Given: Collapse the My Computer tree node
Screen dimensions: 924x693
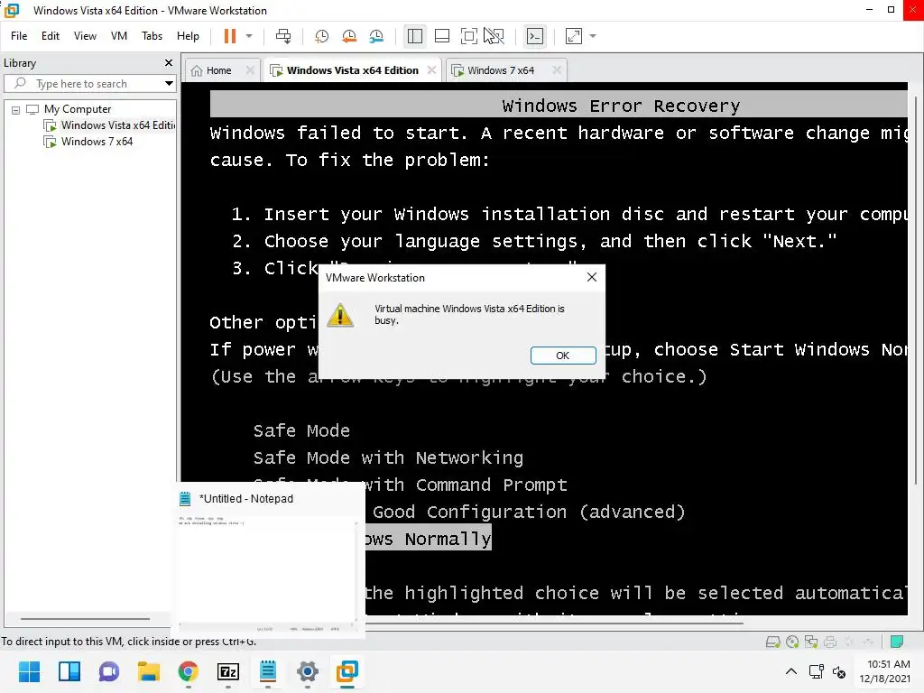Looking at the screenshot, I should click(x=16, y=110).
